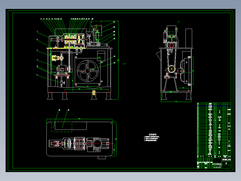
Task: Click the fan wheel in the front view
Action: click(x=88, y=71)
